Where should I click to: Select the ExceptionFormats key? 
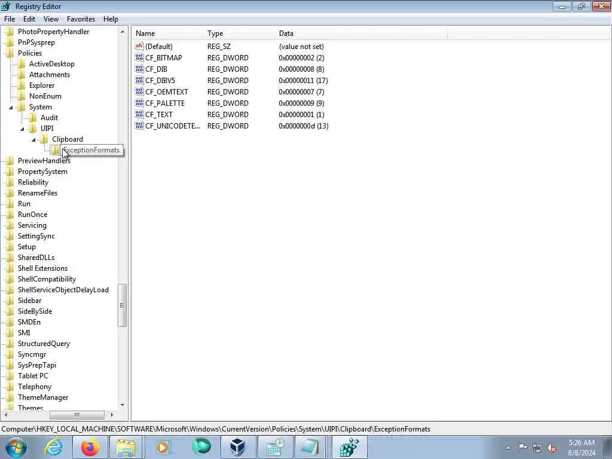click(x=91, y=150)
